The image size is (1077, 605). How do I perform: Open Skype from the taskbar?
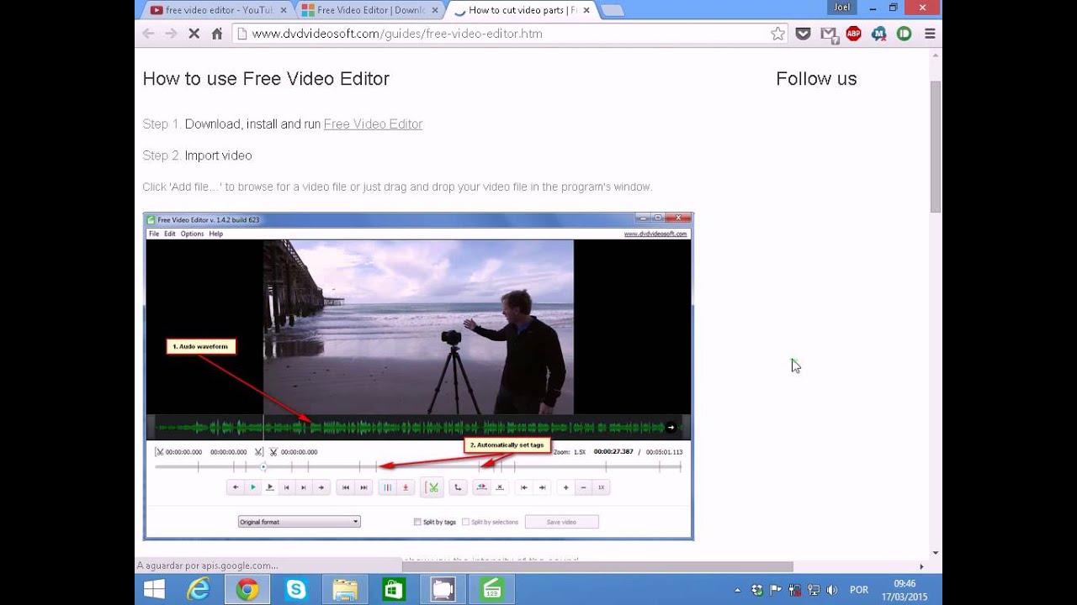point(296,590)
